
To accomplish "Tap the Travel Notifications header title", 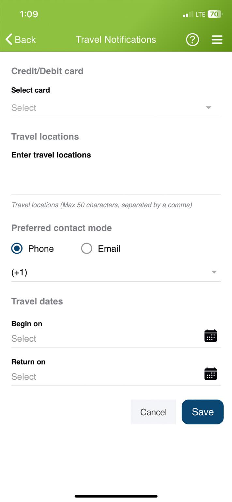I will coord(116,40).
